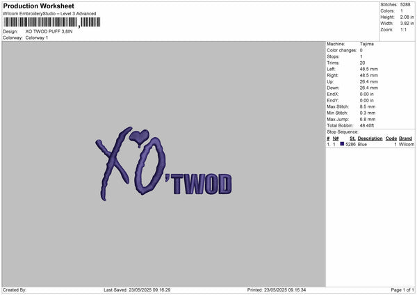Click the Min Stitch value 0.3 mm

[368, 113]
